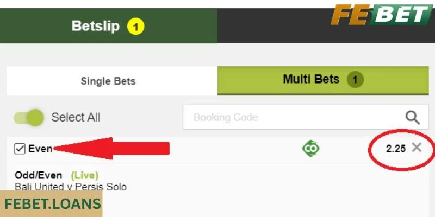Screen dimensions: 435x217
Task: Click the green Live indicator
Action: (85, 175)
